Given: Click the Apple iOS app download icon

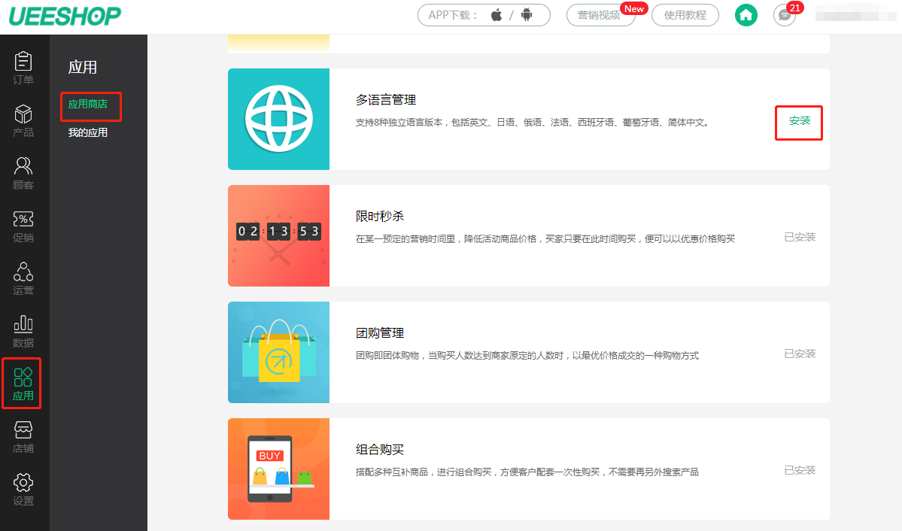Looking at the screenshot, I should [x=497, y=15].
